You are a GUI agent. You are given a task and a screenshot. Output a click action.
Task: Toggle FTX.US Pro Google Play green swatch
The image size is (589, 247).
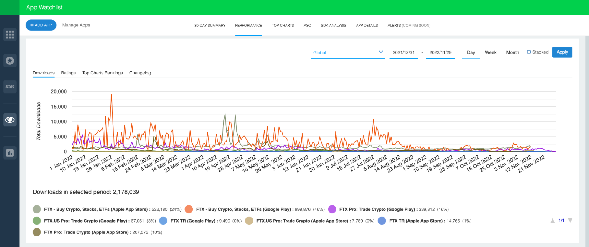click(37, 221)
